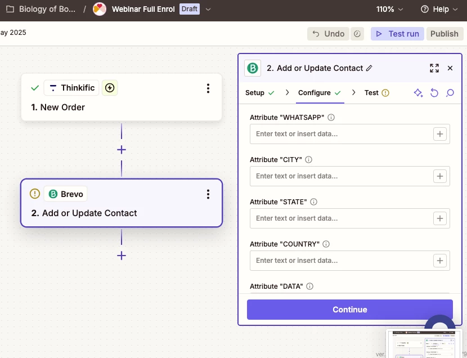
Task: Click the refresh fields circular arrow icon
Action: 434,93
